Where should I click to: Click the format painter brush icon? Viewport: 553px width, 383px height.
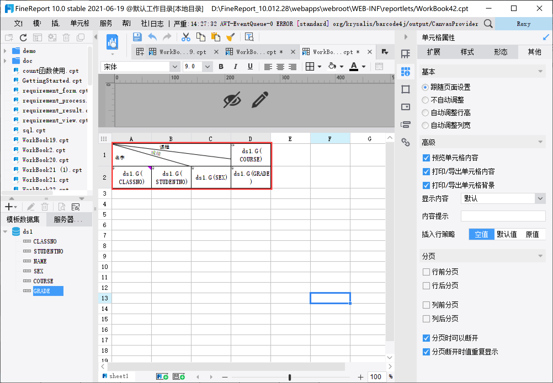(230, 37)
